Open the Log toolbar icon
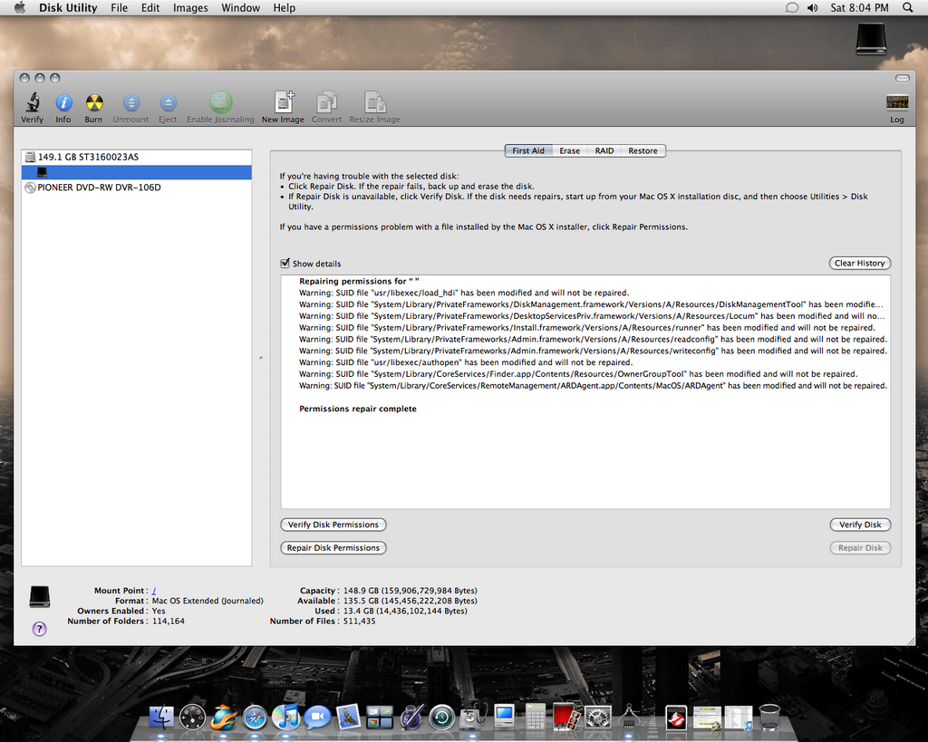928x742 pixels. 896,102
